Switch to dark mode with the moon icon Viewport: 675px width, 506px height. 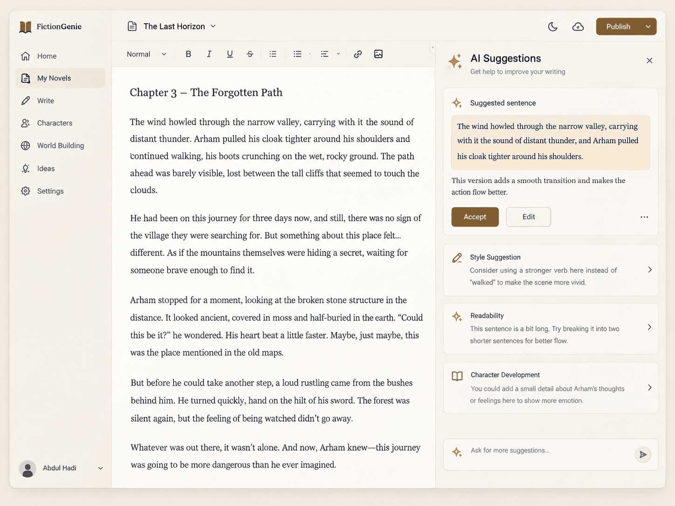pyautogui.click(x=553, y=27)
